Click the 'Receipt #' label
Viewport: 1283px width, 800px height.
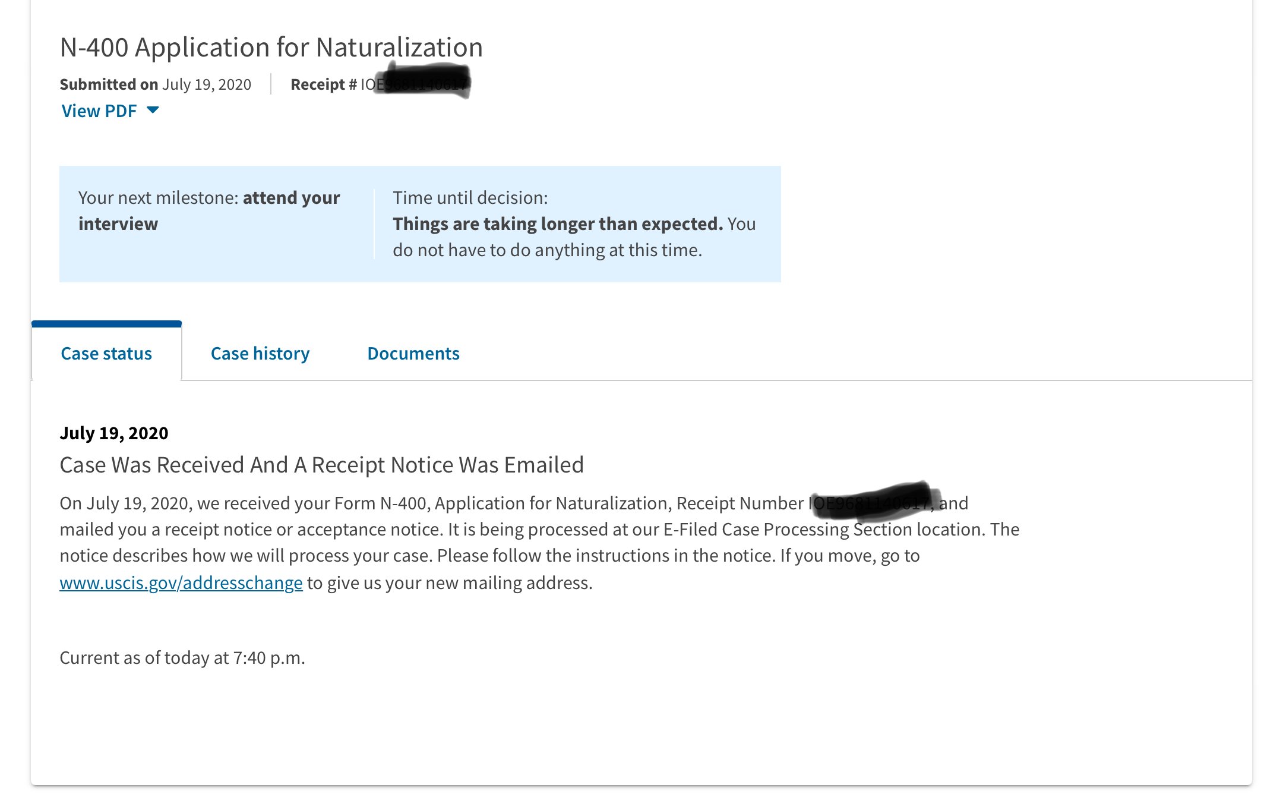[x=324, y=84]
